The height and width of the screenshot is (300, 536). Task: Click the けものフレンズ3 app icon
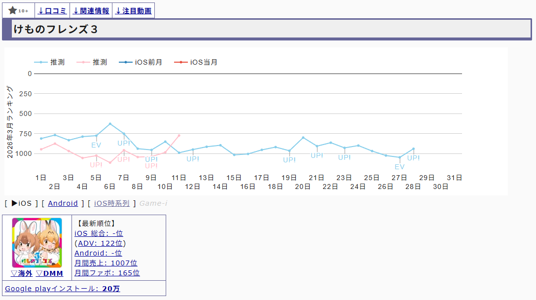(37, 243)
